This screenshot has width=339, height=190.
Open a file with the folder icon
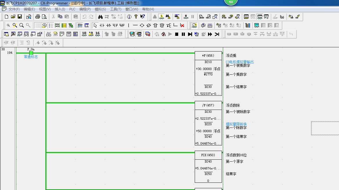click(x=13, y=16)
